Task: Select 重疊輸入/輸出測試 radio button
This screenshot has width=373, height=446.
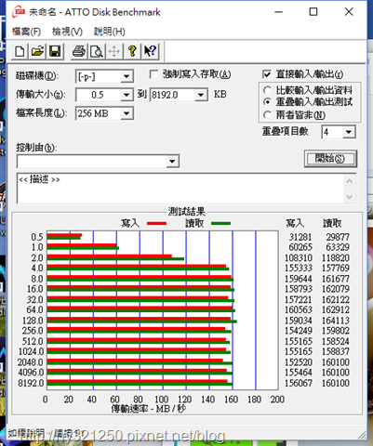Action: point(267,102)
